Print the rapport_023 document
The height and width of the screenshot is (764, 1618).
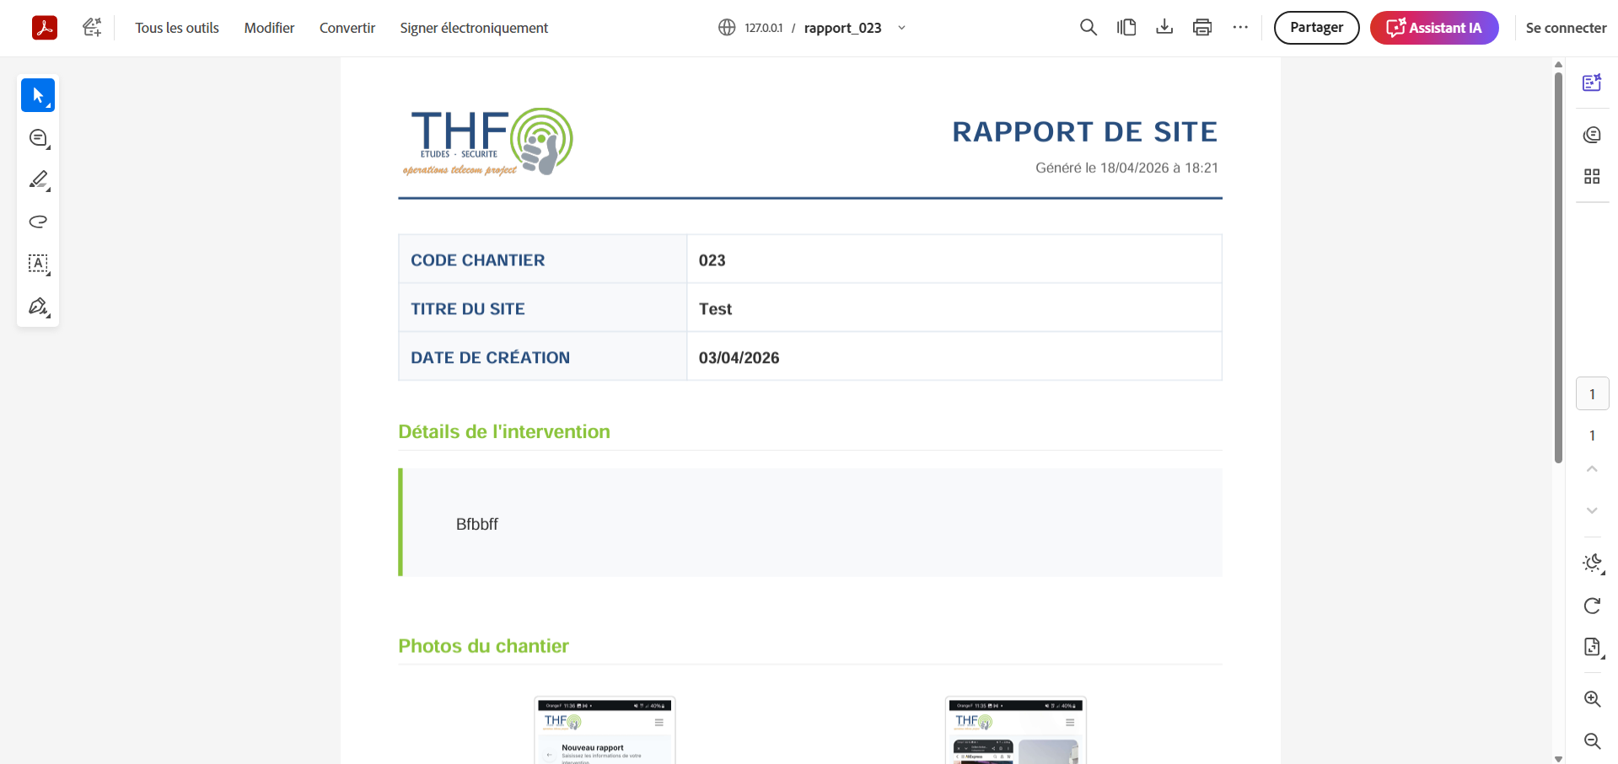click(1201, 27)
